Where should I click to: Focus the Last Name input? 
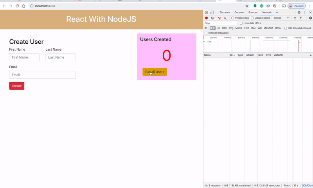(x=61, y=57)
